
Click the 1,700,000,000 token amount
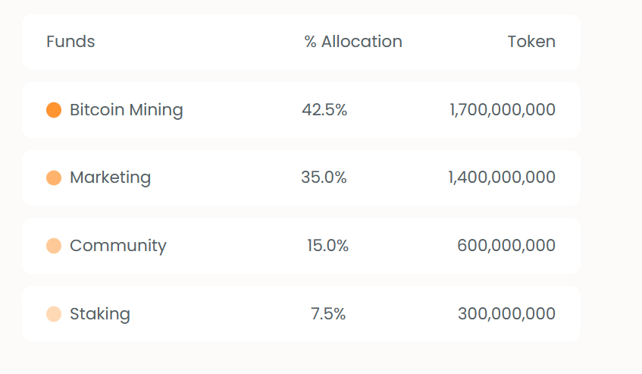point(503,110)
